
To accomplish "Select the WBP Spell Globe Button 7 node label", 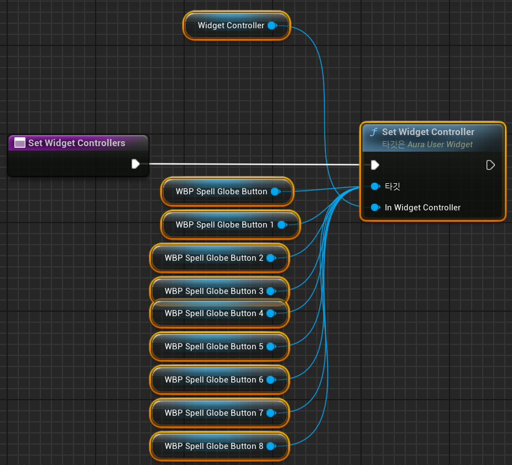I will (x=214, y=413).
